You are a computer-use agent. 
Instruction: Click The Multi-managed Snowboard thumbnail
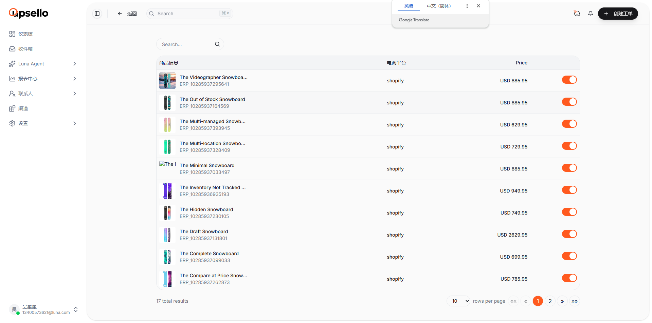(x=167, y=125)
